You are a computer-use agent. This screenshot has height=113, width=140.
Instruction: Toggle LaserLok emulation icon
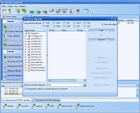[33, 106]
